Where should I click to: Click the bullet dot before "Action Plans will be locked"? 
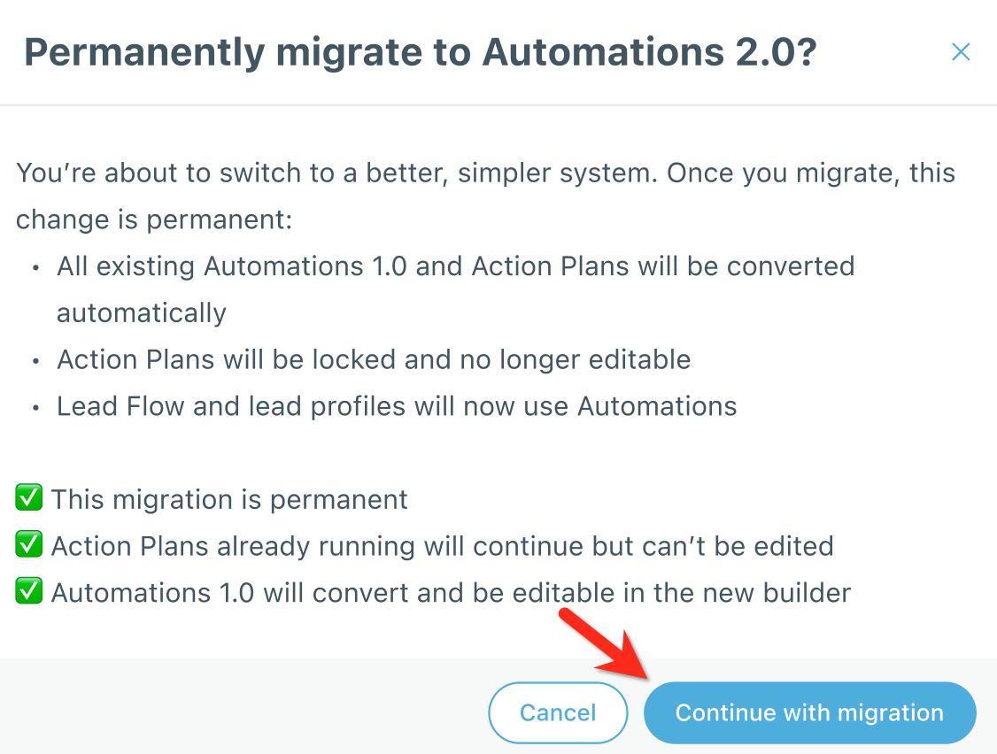click(x=35, y=361)
